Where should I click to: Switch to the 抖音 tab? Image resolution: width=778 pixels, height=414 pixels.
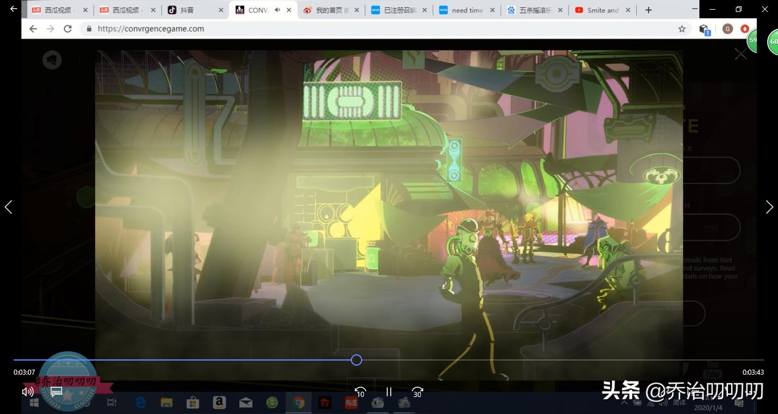[196, 10]
